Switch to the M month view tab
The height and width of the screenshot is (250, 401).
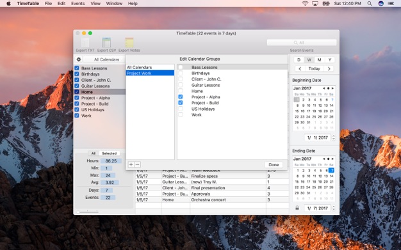319,59
